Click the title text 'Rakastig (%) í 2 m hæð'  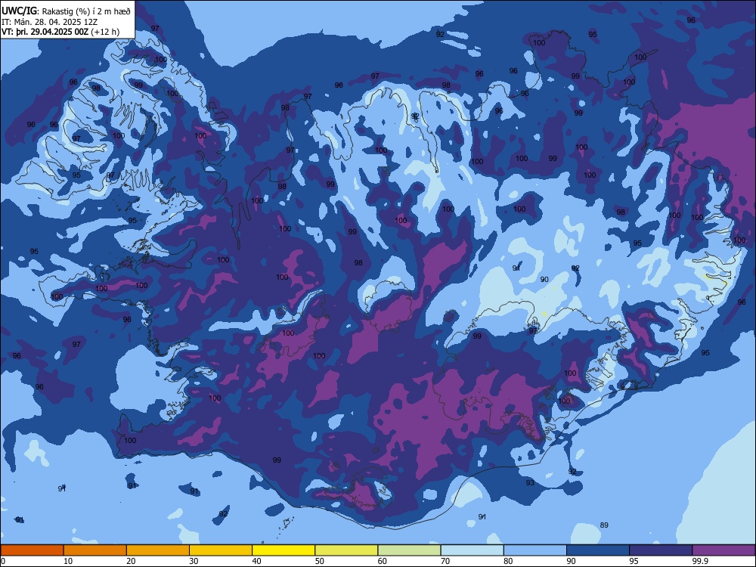click(x=86, y=11)
